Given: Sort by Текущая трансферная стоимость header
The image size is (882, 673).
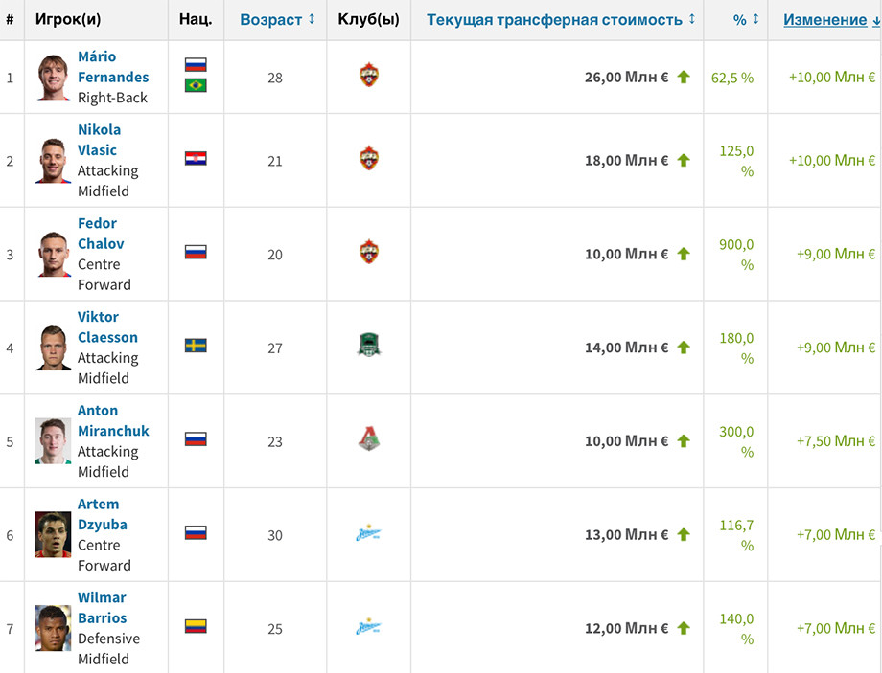Looking at the screenshot, I should [560, 20].
